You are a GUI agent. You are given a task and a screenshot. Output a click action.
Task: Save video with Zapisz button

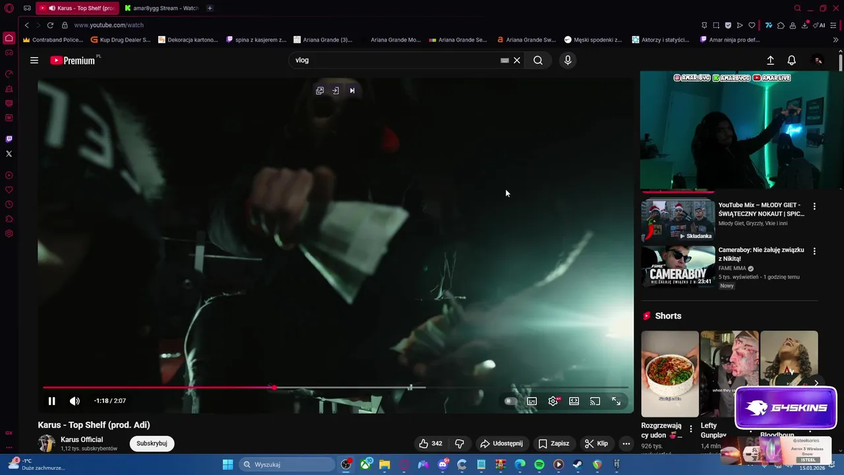pyautogui.click(x=554, y=443)
